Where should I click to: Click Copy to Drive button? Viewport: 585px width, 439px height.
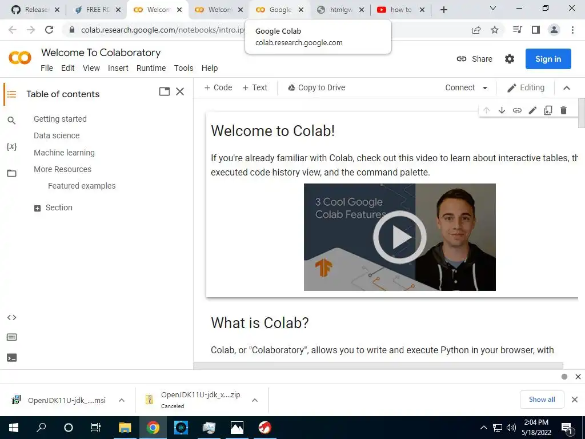point(316,87)
